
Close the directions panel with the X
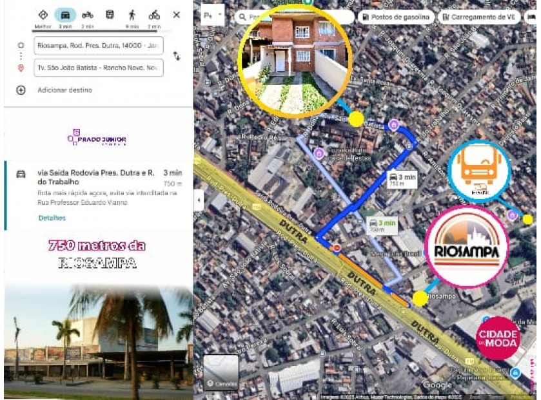(x=176, y=15)
